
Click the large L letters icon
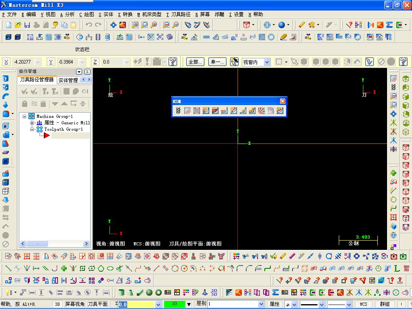[397, 268]
